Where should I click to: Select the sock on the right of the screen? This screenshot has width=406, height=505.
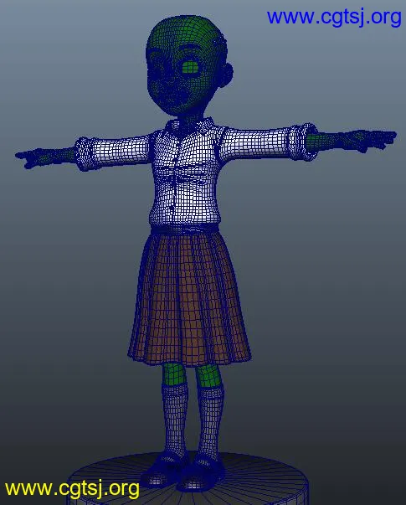209,422
